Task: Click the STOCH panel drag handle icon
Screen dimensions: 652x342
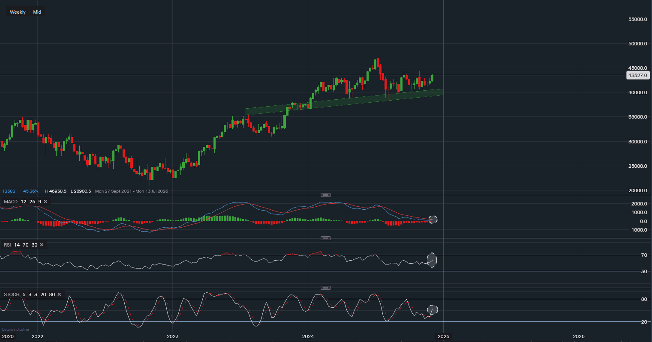Action: (325, 288)
